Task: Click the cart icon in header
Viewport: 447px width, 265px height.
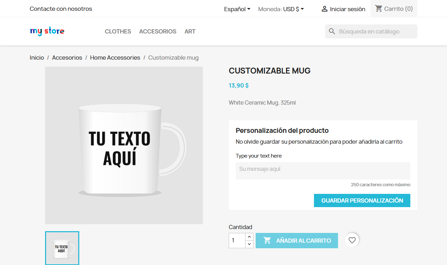Action: point(379,8)
